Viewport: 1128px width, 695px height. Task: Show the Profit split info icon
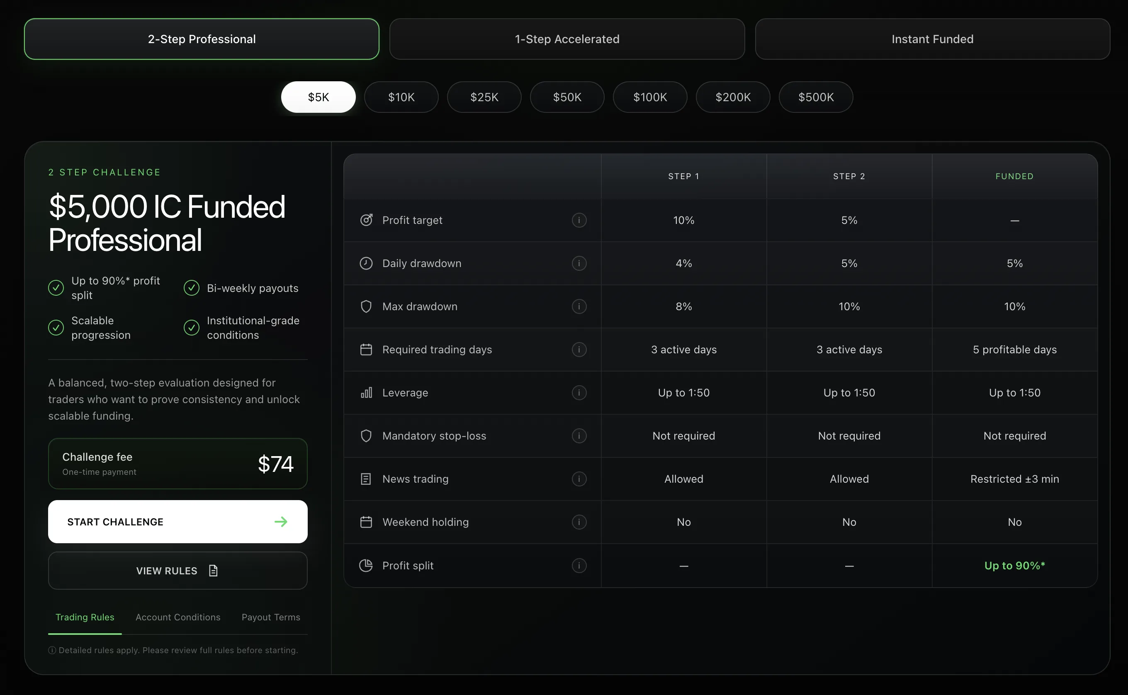pyautogui.click(x=579, y=565)
